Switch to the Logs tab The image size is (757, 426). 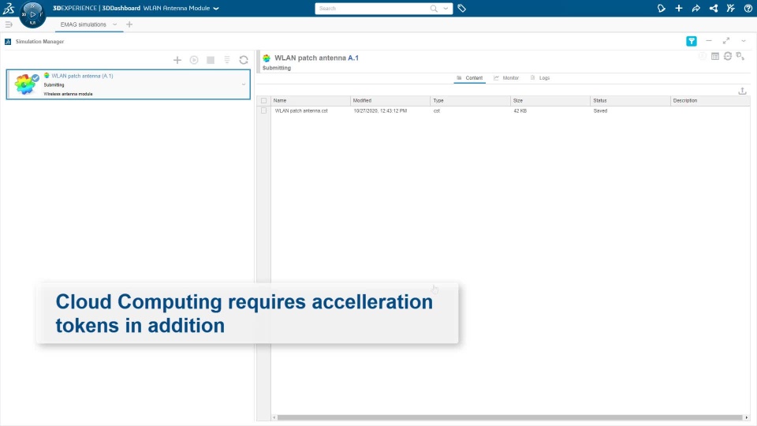coord(540,78)
